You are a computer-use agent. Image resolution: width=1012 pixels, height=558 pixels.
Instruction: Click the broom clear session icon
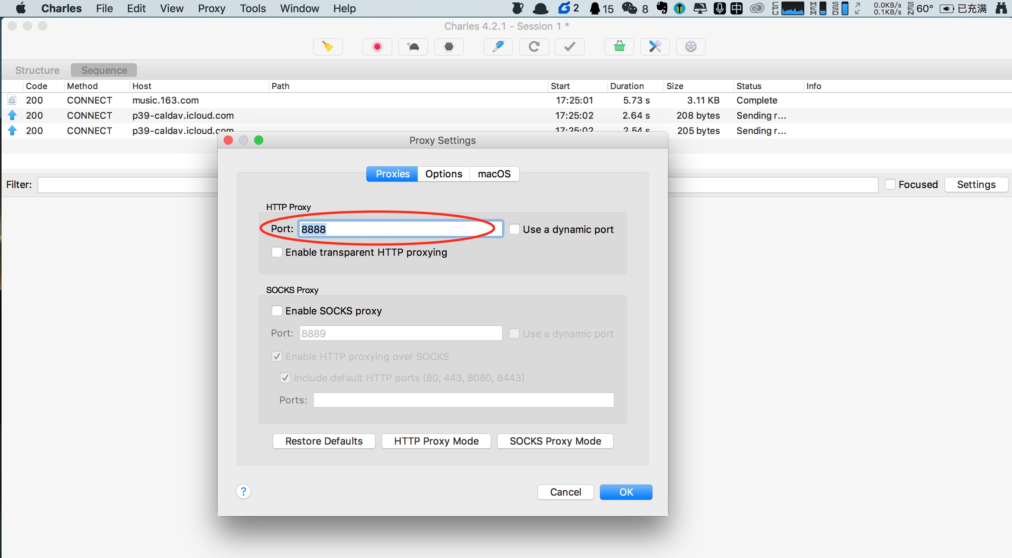click(328, 47)
